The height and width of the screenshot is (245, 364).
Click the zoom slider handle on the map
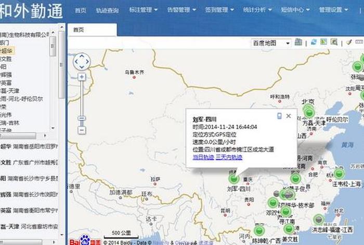click(82, 118)
